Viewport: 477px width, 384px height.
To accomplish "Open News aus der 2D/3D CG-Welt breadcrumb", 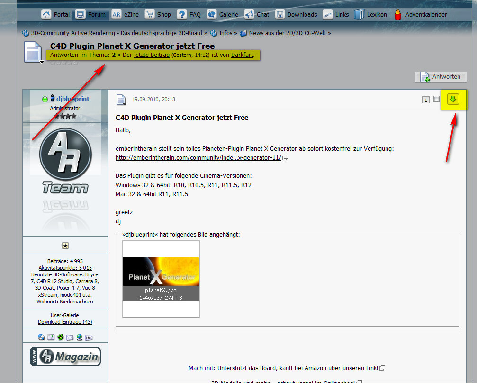I will tap(288, 33).
